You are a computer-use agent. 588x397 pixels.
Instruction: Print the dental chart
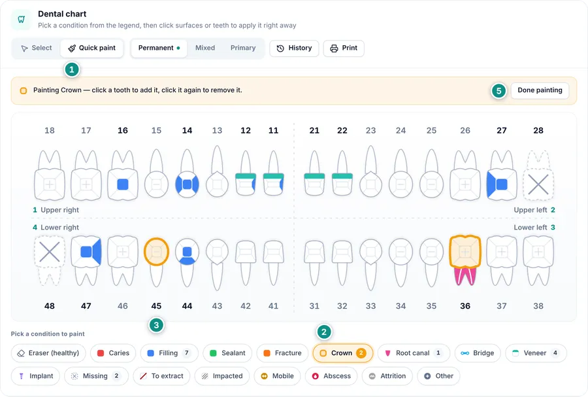pyautogui.click(x=344, y=48)
